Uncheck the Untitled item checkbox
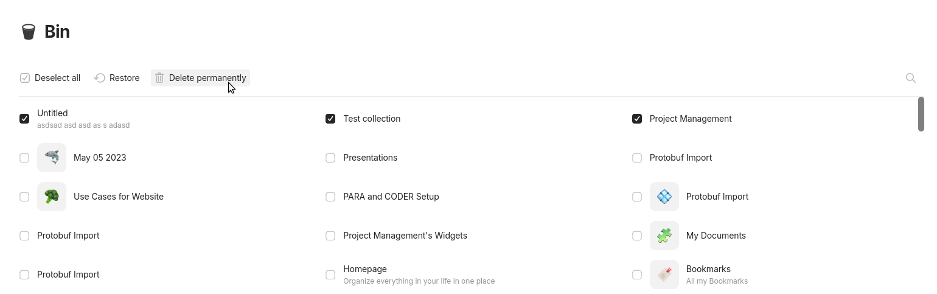 tap(24, 119)
